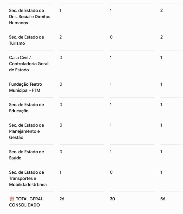Image resolution: width=183 pixels, height=214 pixels.
Task: Select first-column value 2 in Turismo row
Action: pyautogui.click(x=61, y=37)
